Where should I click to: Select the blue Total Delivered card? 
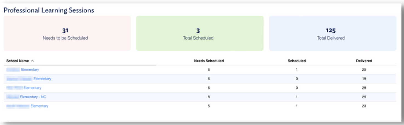coord(332,33)
